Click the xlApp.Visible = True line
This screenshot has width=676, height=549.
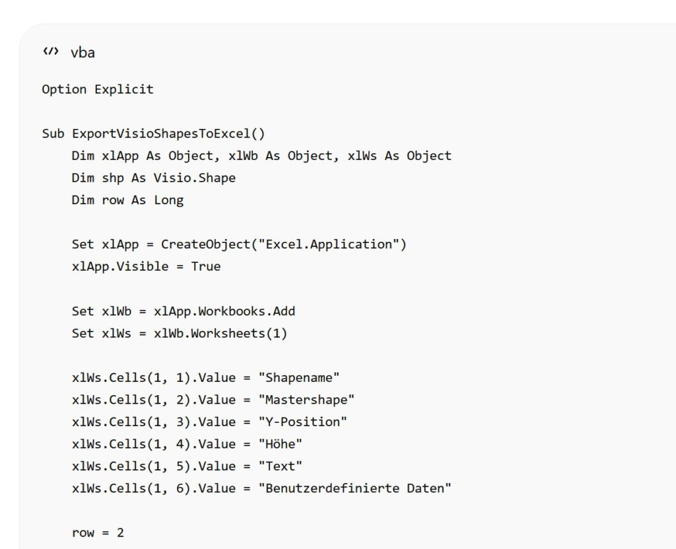coord(146,266)
